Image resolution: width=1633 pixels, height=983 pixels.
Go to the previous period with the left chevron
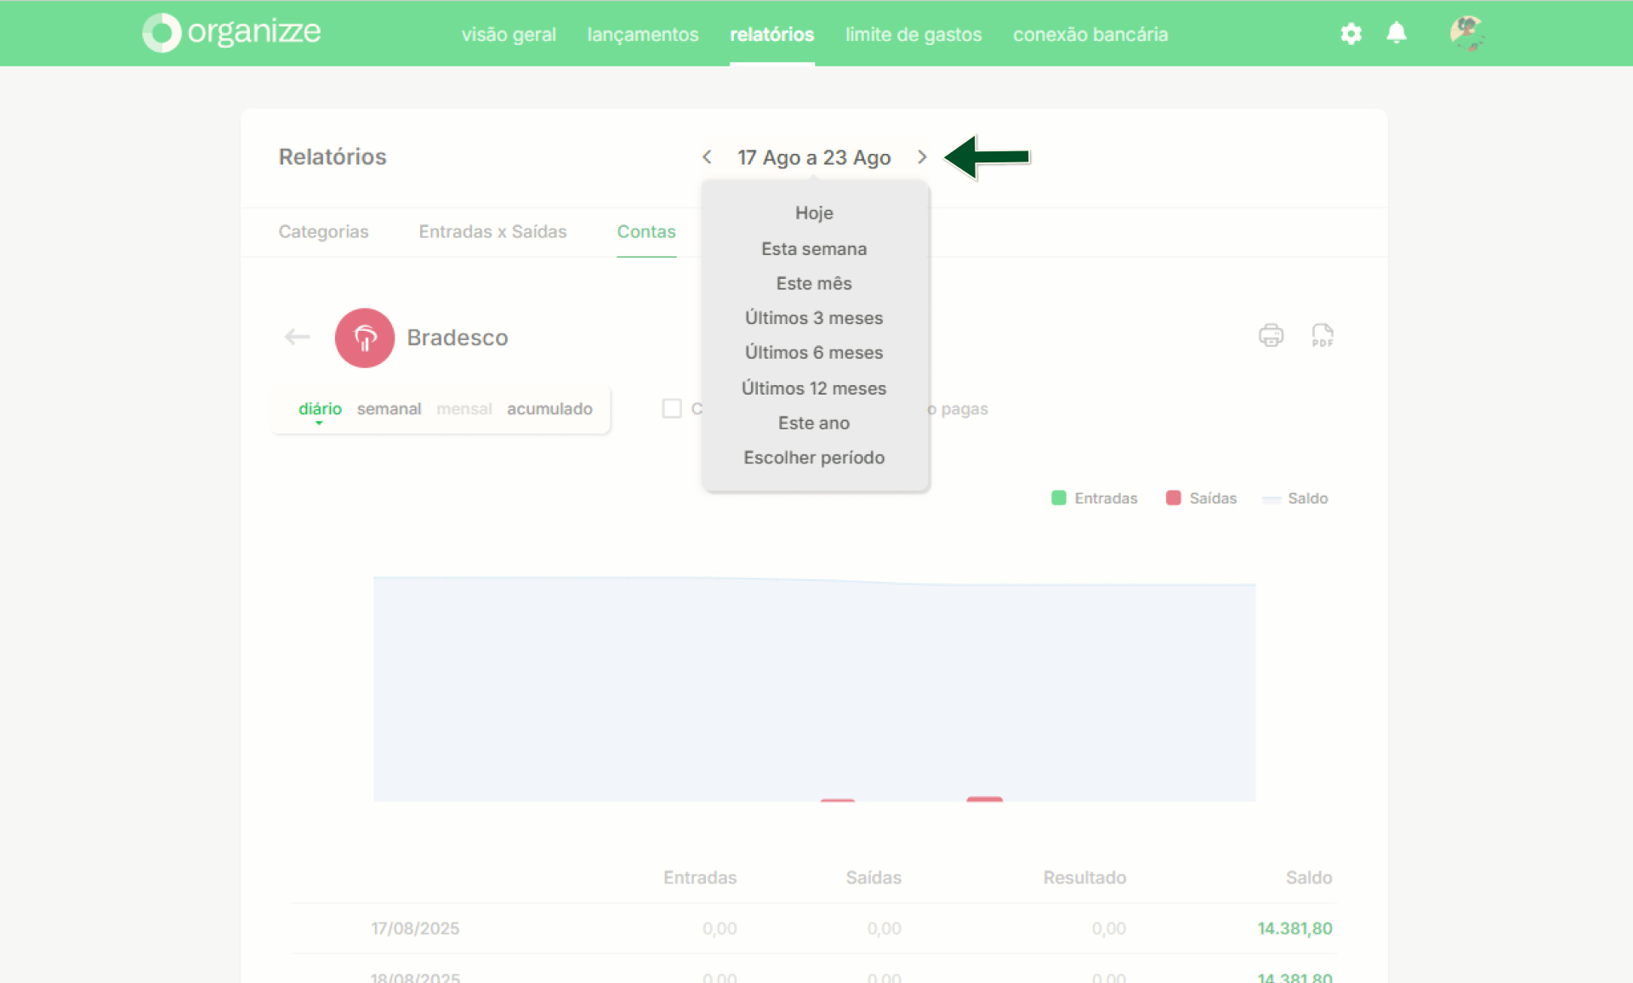click(707, 157)
